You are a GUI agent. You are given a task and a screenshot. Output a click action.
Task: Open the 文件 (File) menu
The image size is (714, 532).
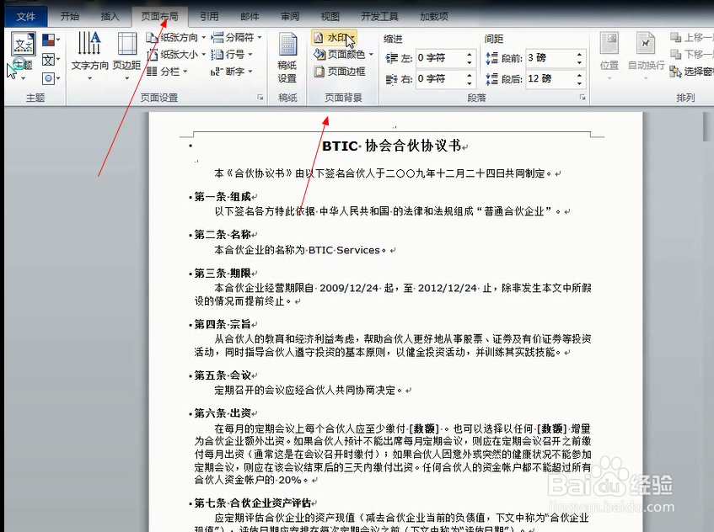26,14
